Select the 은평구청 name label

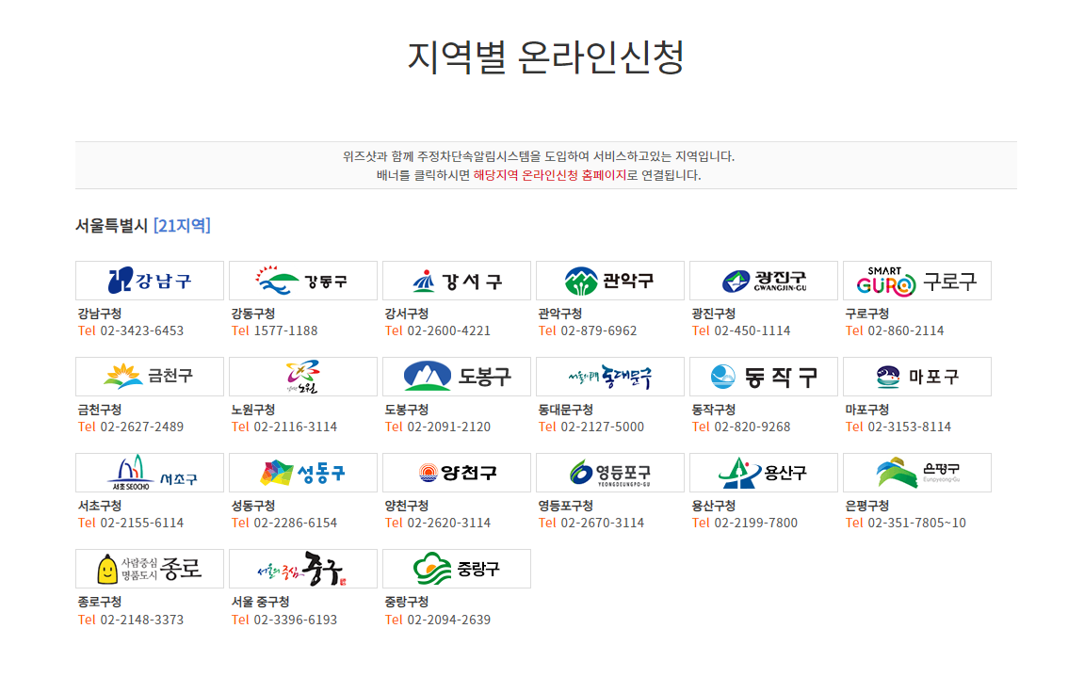coord(867,507)
